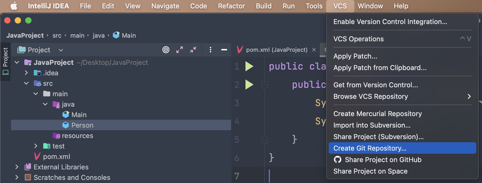The width and height of the screenshot is (482, 183).
Task: Click the GitHub icon beside Share Project
Action: (337, 159)
